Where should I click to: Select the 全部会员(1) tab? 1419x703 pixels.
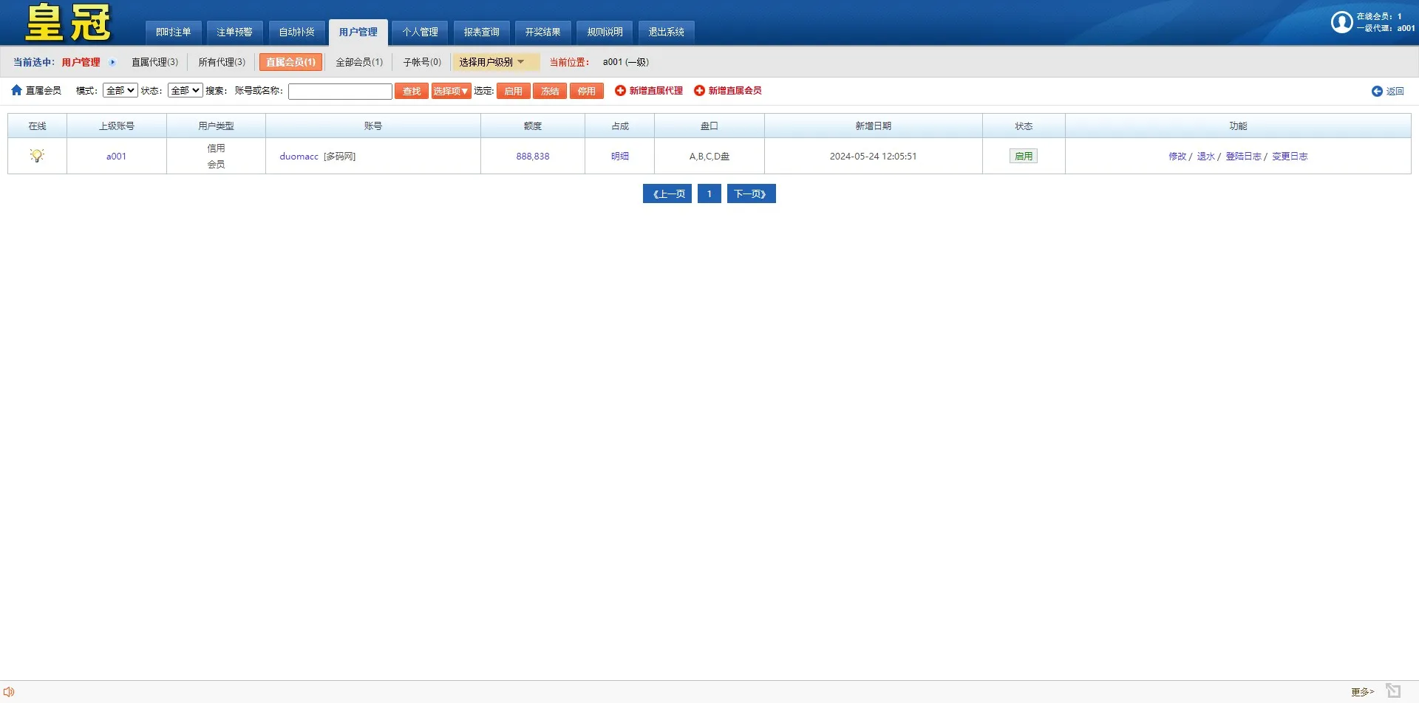click(358, 62)
